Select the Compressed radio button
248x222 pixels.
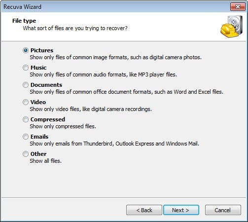pyautogui.click(x=26, y=119)
